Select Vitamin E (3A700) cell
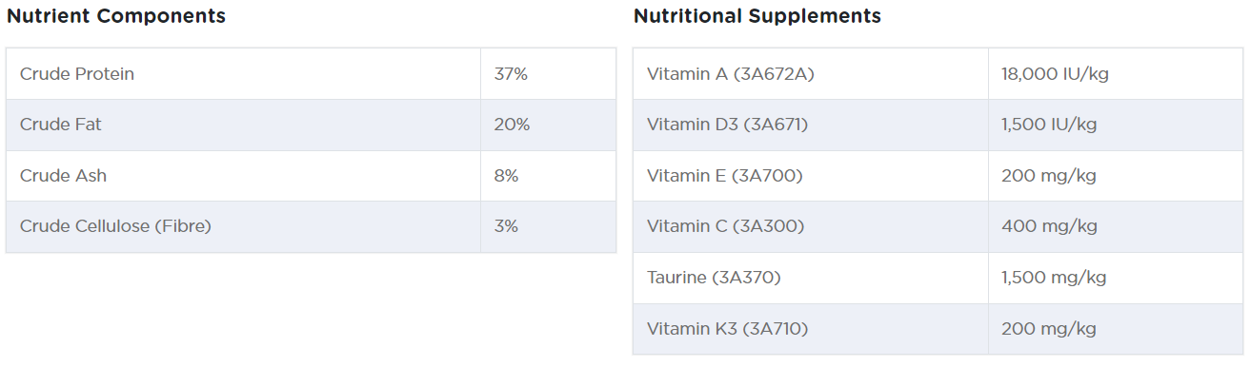The image size is (1251, 367). pos(811,176)
